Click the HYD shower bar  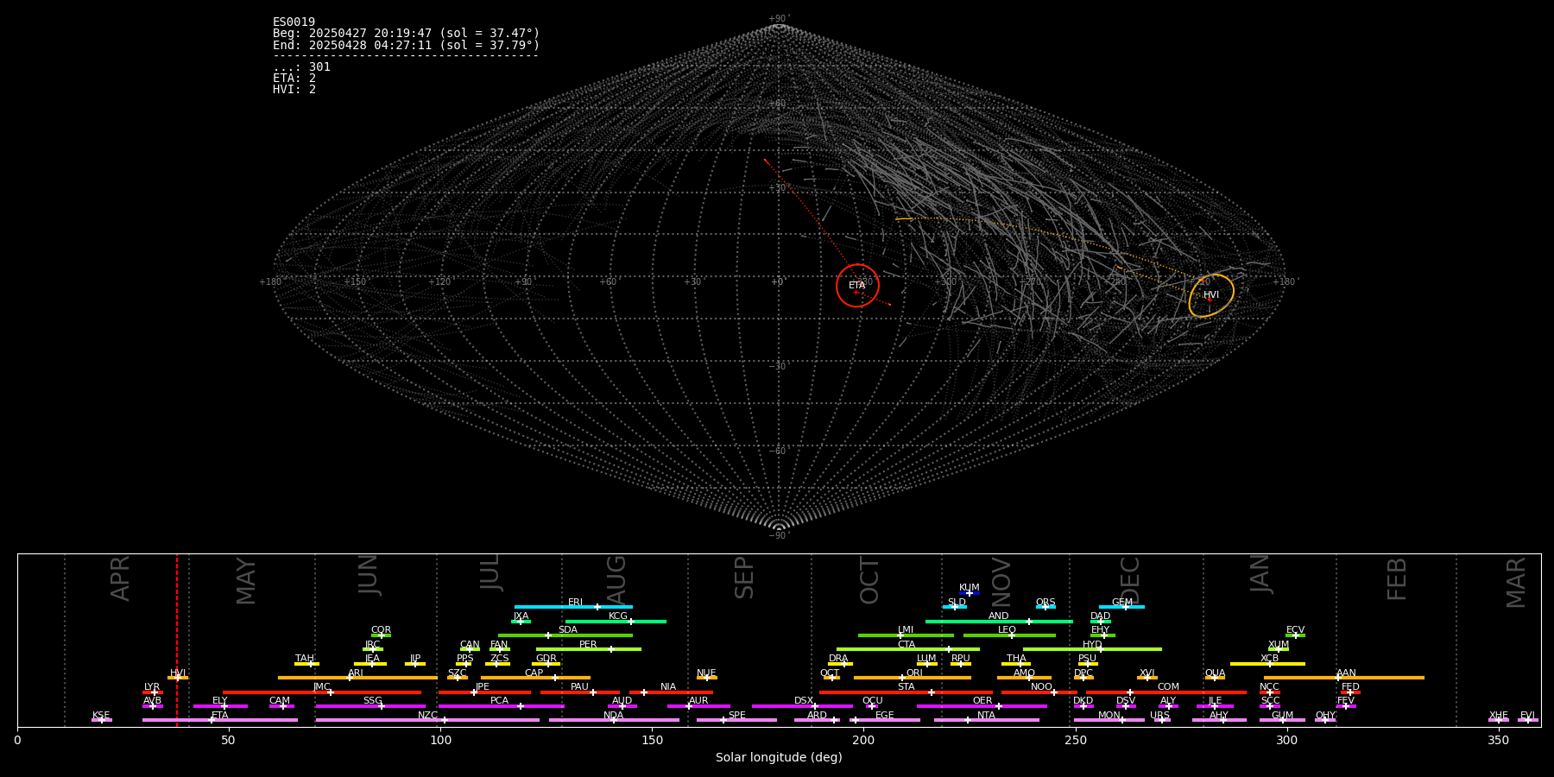(x=1092, y=649)
